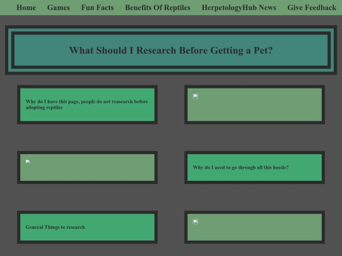The height and width of the screenshot is (256, 342).
Task: Click Give Feedback in the navbar
Action: [312, 8]
